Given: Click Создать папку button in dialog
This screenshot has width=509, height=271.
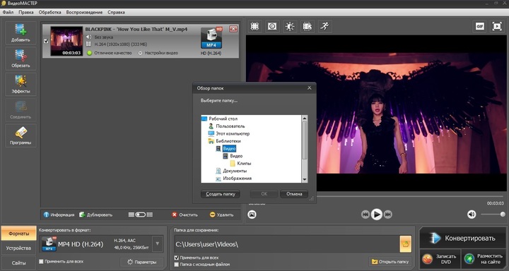Looking at the screenshot, I should click(220, 194).
